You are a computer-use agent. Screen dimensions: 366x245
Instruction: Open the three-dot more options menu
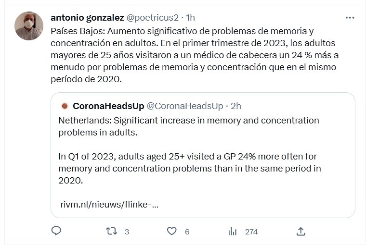click(x=350, y=18)
